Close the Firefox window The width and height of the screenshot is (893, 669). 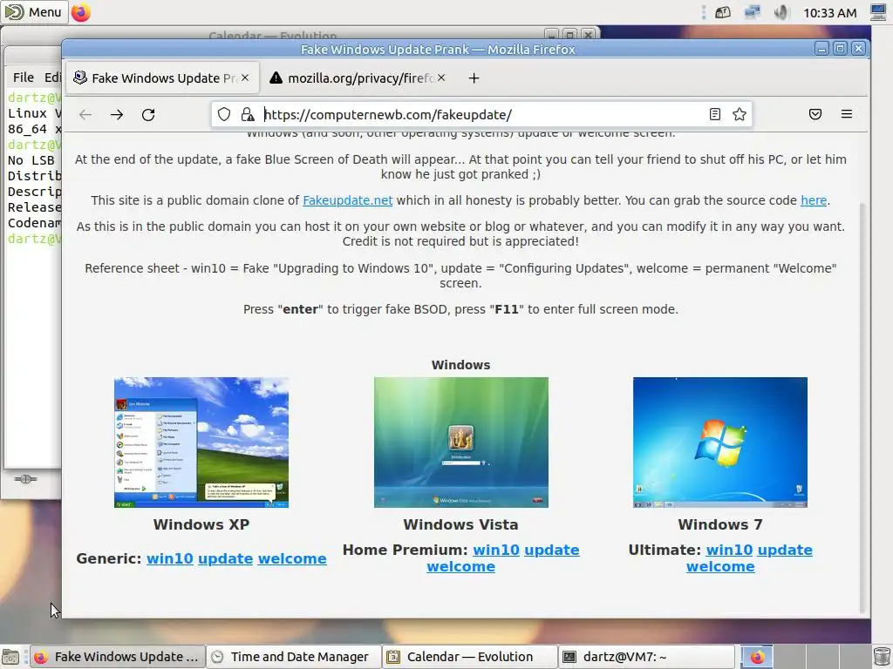click(x=858, y=49)
